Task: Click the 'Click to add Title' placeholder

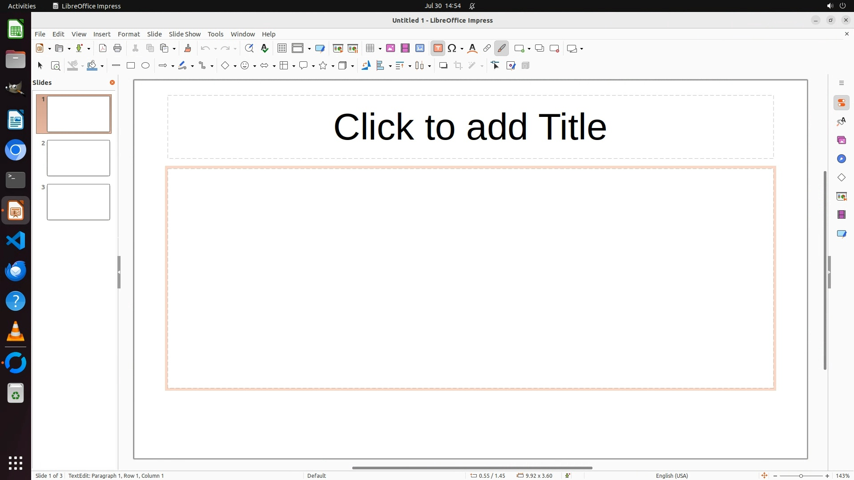Action: (470, 127)
